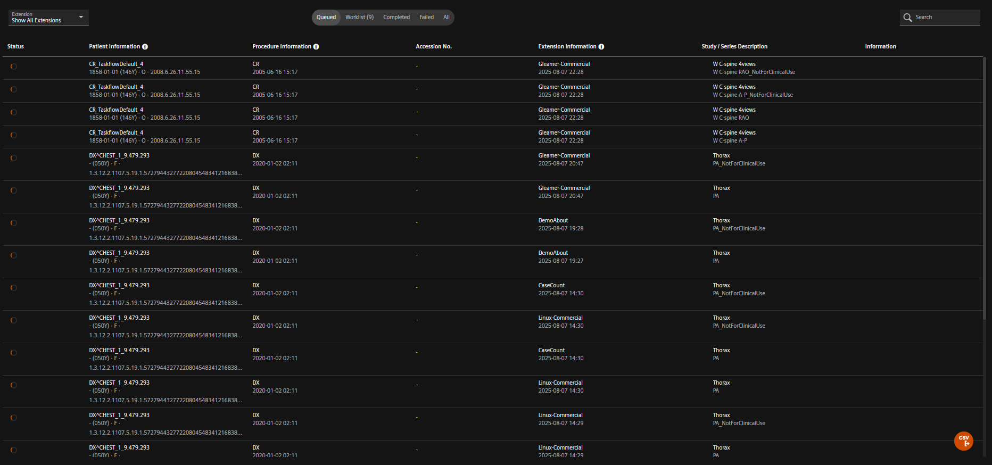
Task: Click status icon of first DX^CHEST row
Action: pos(14,158)
